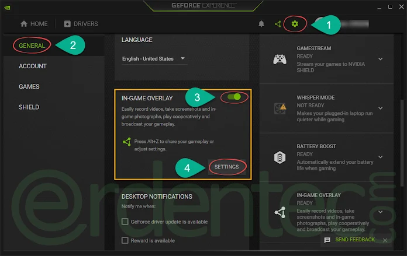This screenshot has height=256, width=407.
Task: Click the Whisper Mode fan warning icon
Action: pyautogui.click(x=280, y=108)
